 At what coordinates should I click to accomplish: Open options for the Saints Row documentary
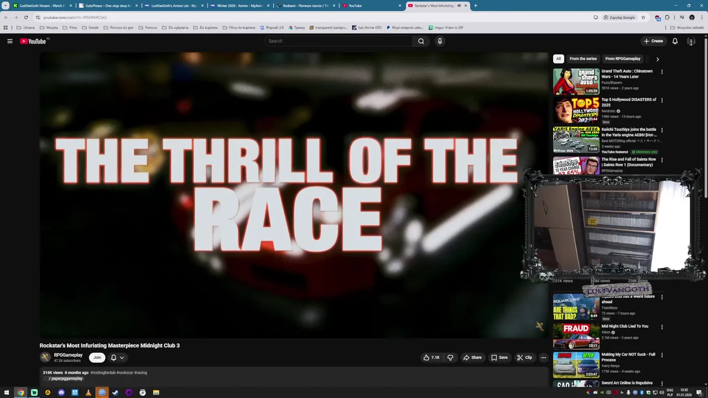coord(662,160)
